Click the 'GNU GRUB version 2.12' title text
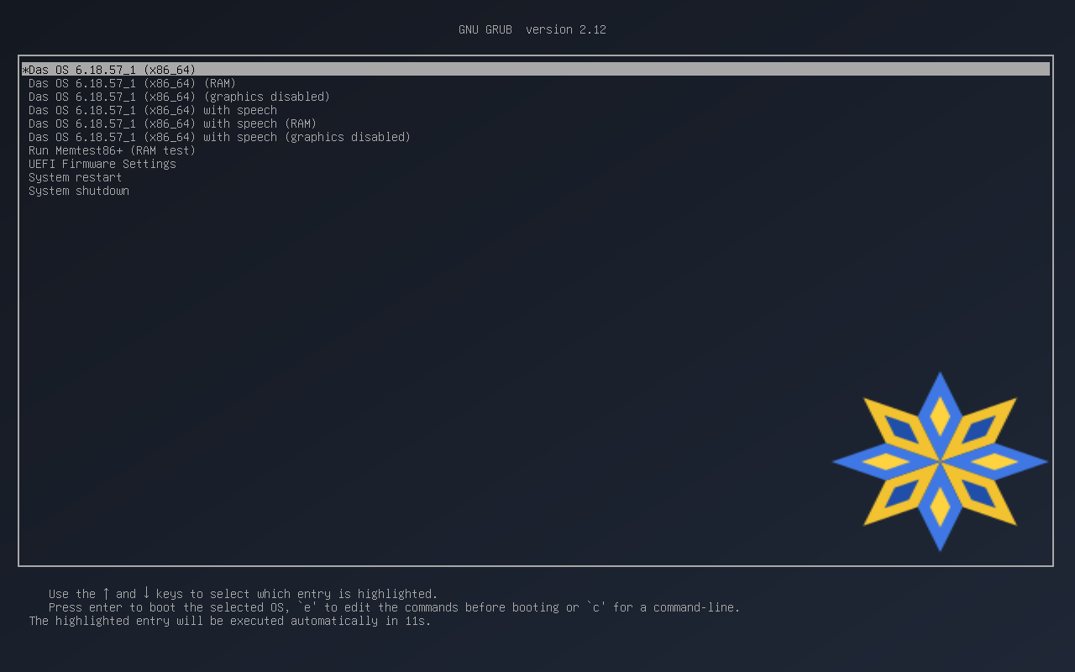Viewport: 1075px width, 672px height. pyautogui.click(x=532, y=29)
